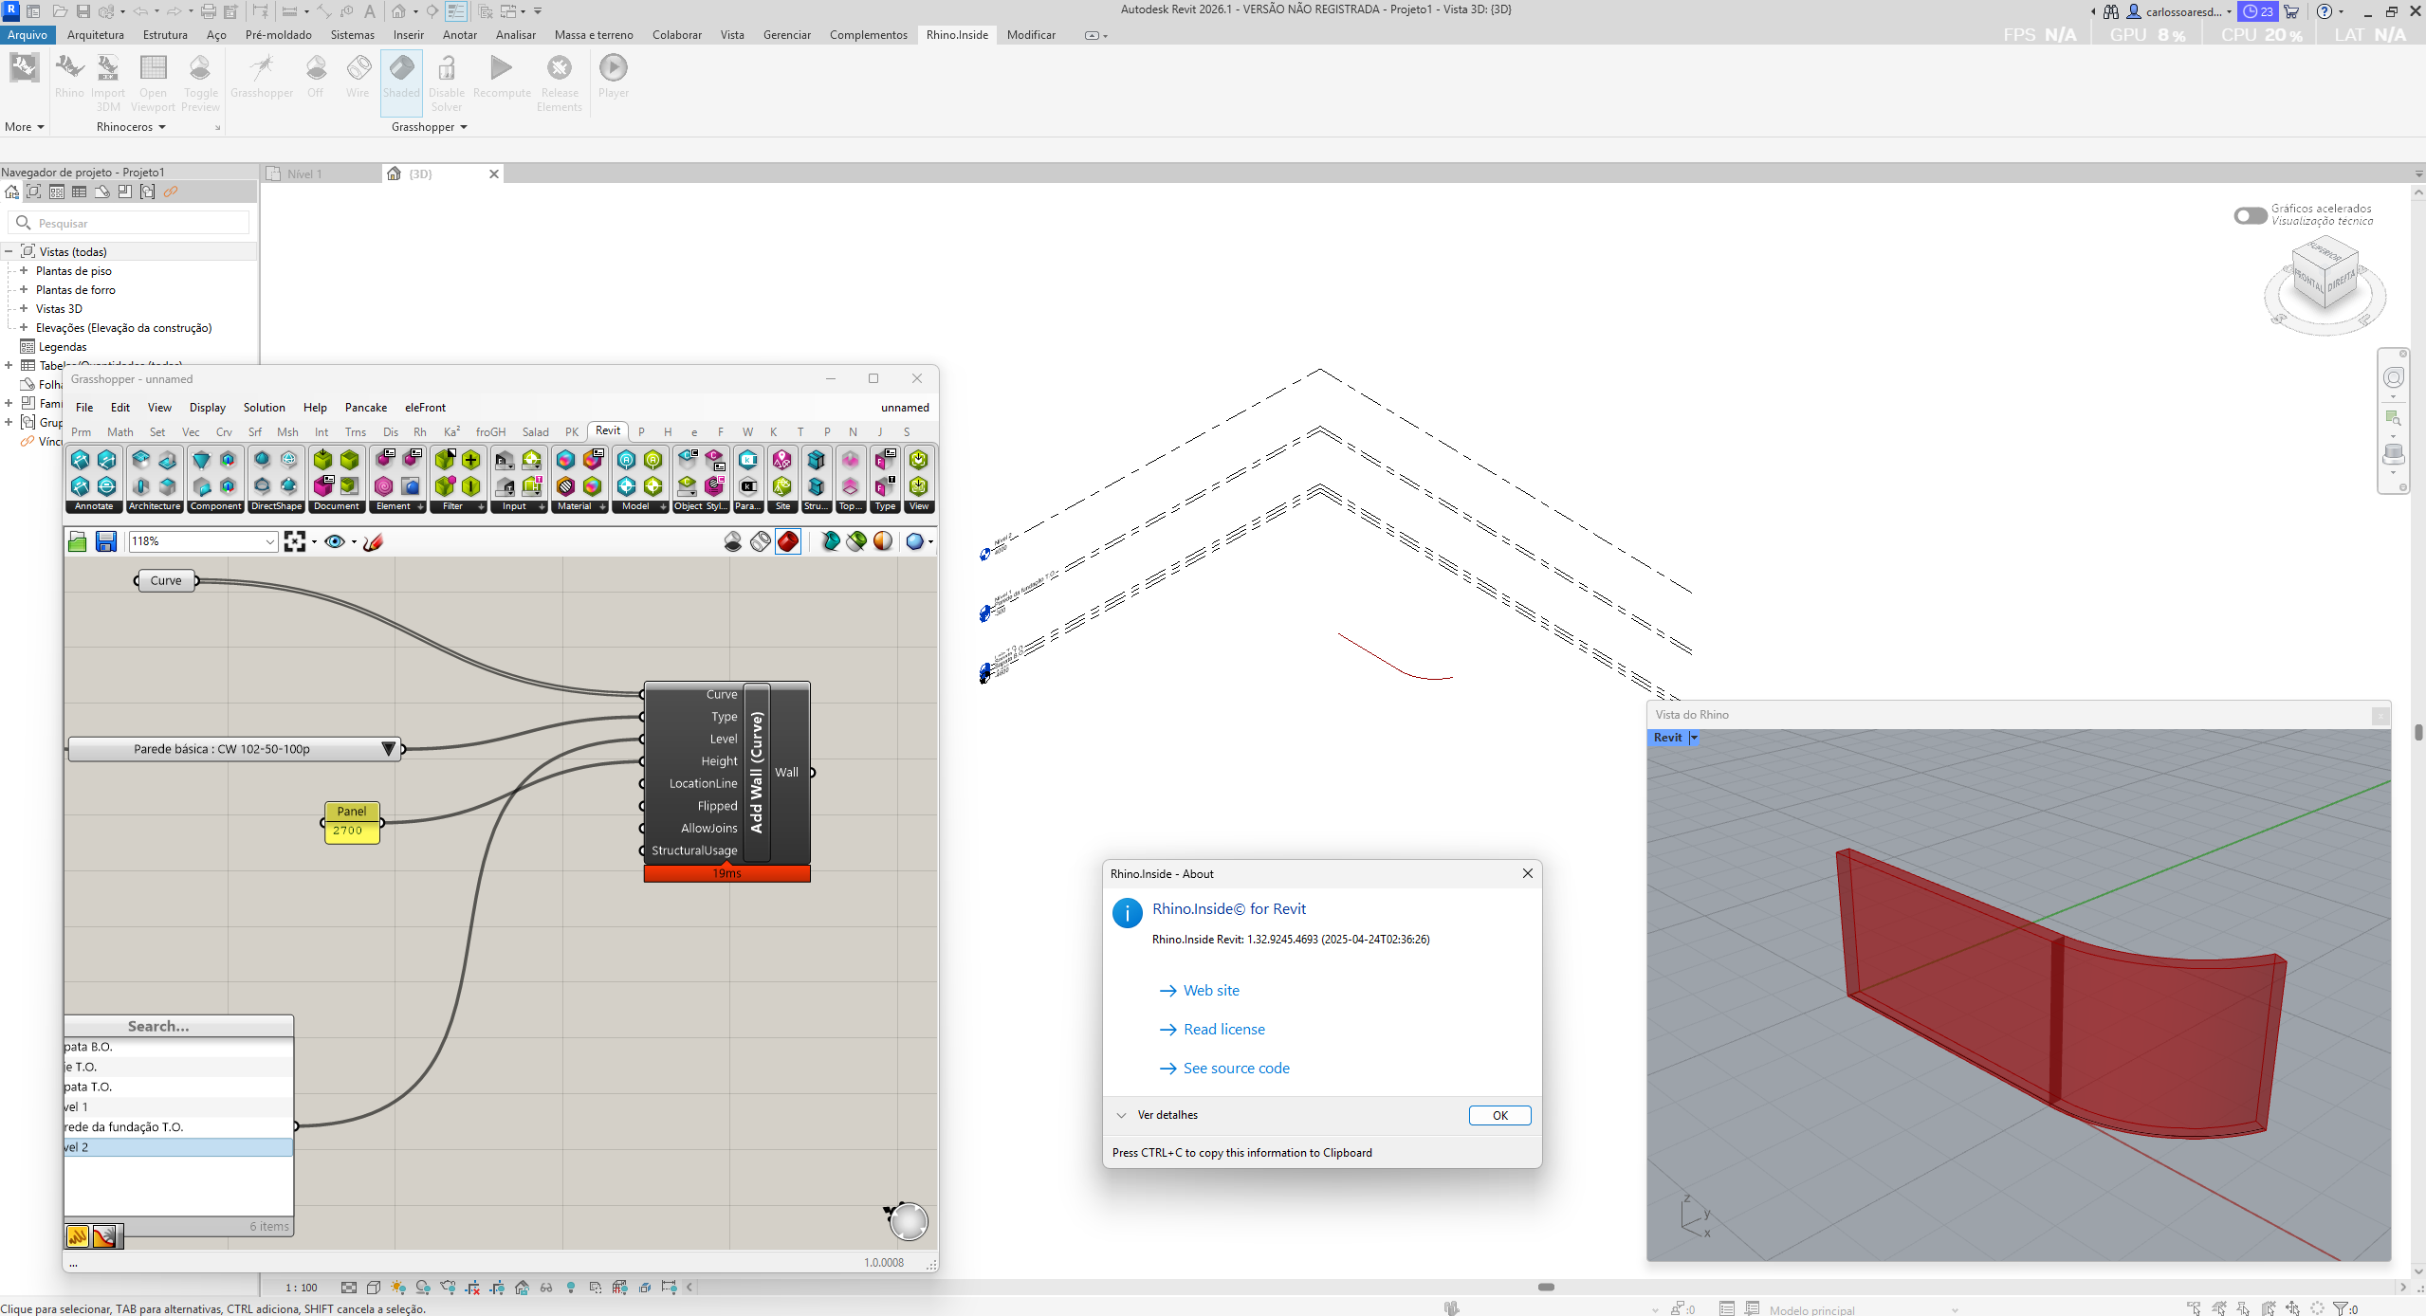Toggle preview visibility eye icon in Grasshopper

[x=334, y=541]
